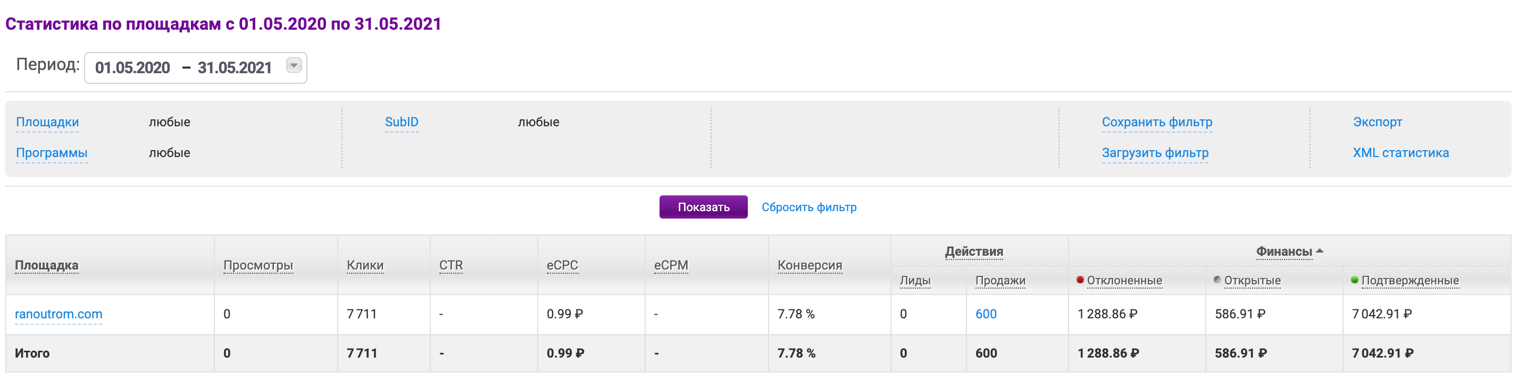Click the red Отклоненные status dot

click(x=1080, y=280)
